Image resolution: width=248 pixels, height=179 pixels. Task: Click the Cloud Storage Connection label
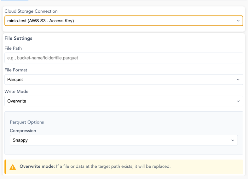click(x=31, y=11)
